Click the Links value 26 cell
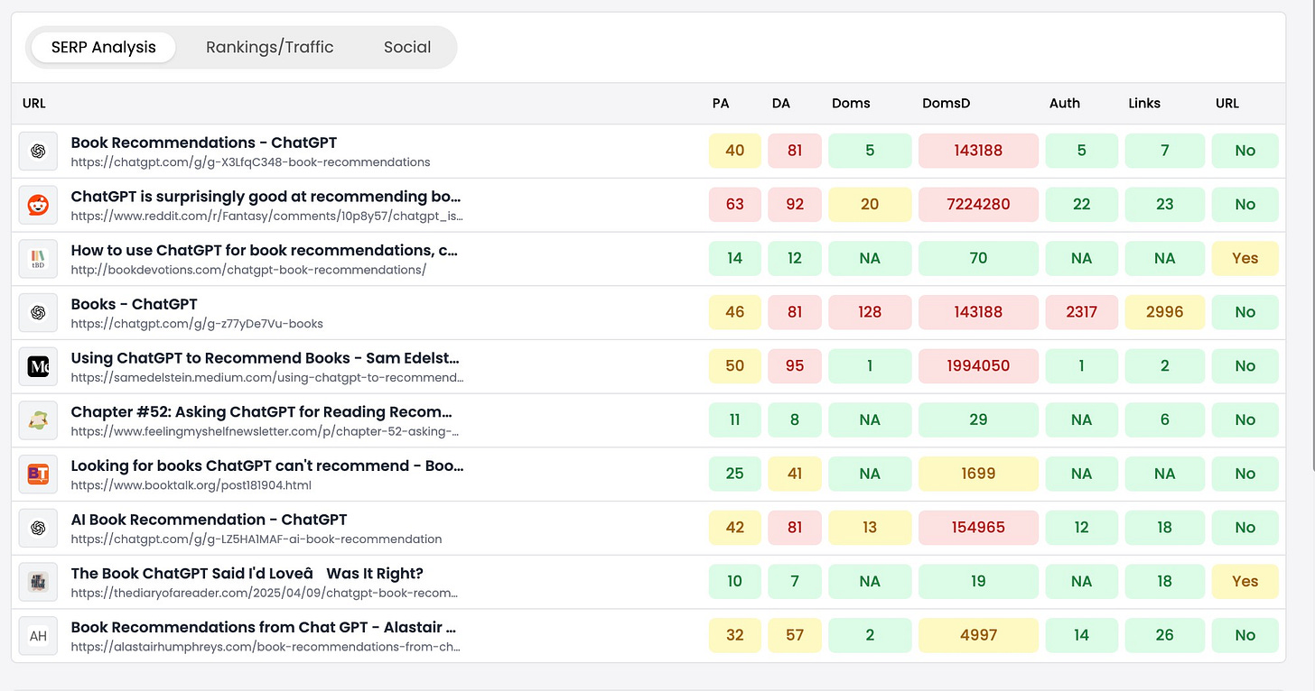The height and width of the screenshot is (691, 1315). click(1165, 635)
